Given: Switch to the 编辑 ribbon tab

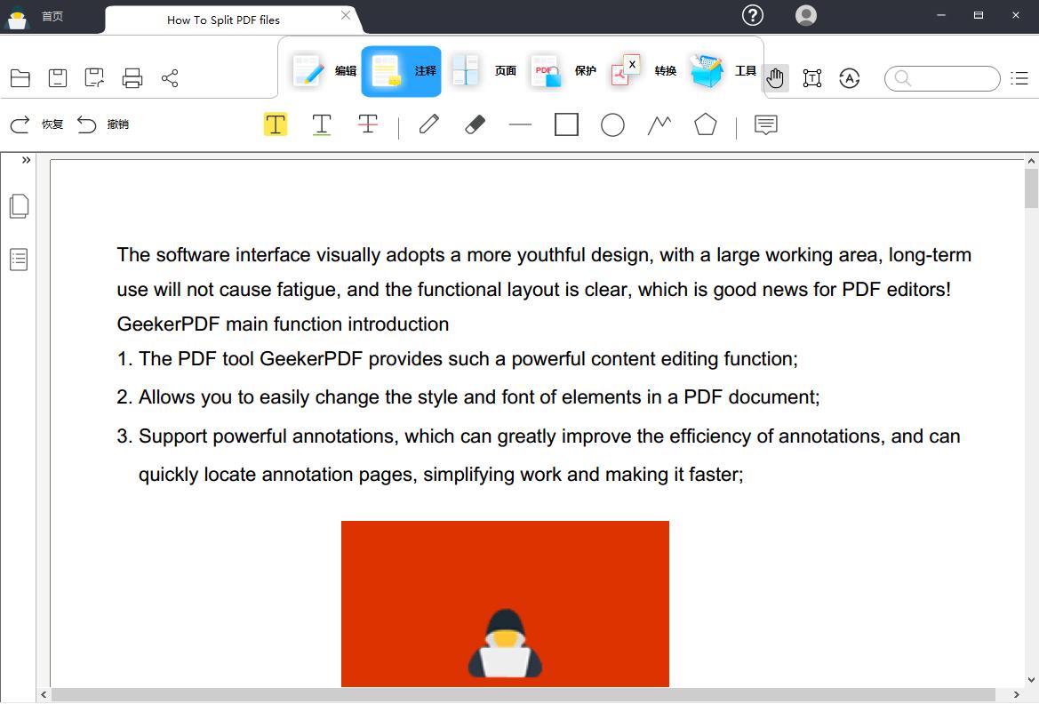Looking at the screenshot, I should [x=324, y=71].
